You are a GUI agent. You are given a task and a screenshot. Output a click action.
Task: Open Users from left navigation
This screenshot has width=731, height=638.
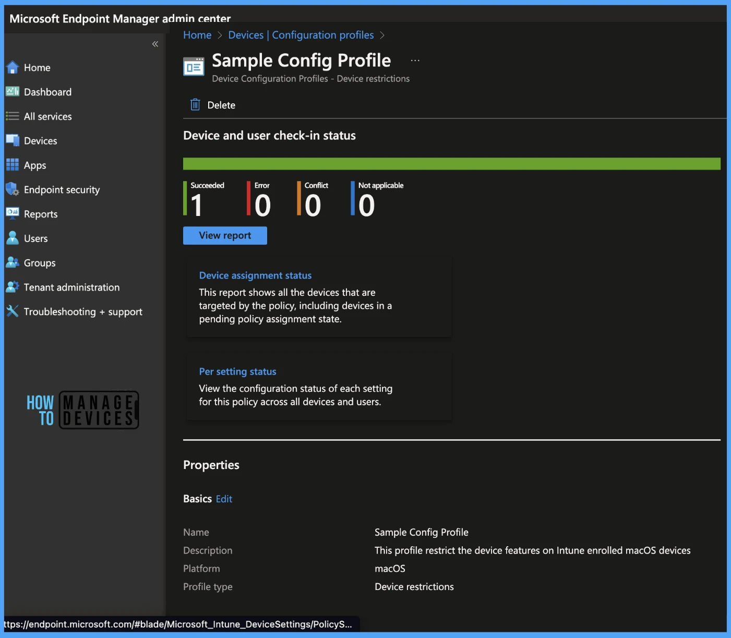click(36, 238)
